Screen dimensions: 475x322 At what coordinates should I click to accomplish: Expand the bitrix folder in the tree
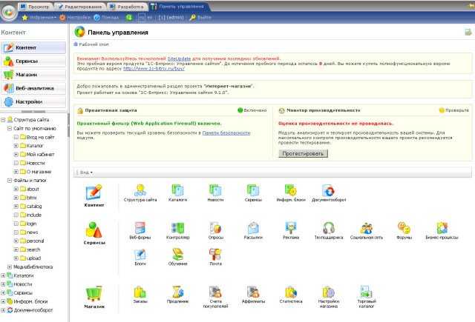pos(16,198)
